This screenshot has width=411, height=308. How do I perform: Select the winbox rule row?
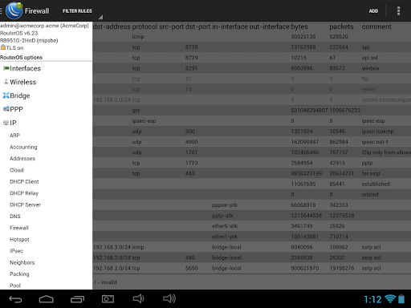251,68
